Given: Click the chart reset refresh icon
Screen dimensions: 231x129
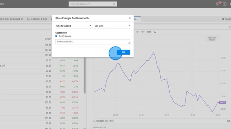Looking at the screenshot, I should click(155, 32).
